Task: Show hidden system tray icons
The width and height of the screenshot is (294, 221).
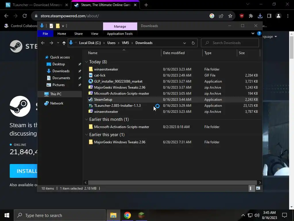Action: [243, 215]
